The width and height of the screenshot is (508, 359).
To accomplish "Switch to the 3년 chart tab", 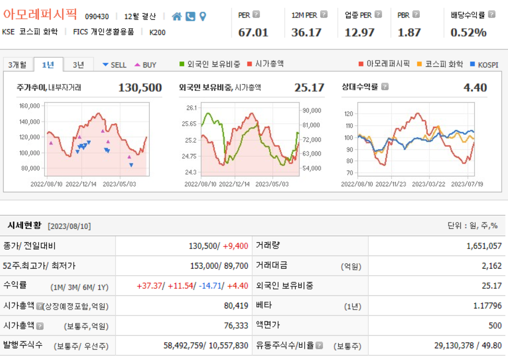I will click(x=79, y=63).
